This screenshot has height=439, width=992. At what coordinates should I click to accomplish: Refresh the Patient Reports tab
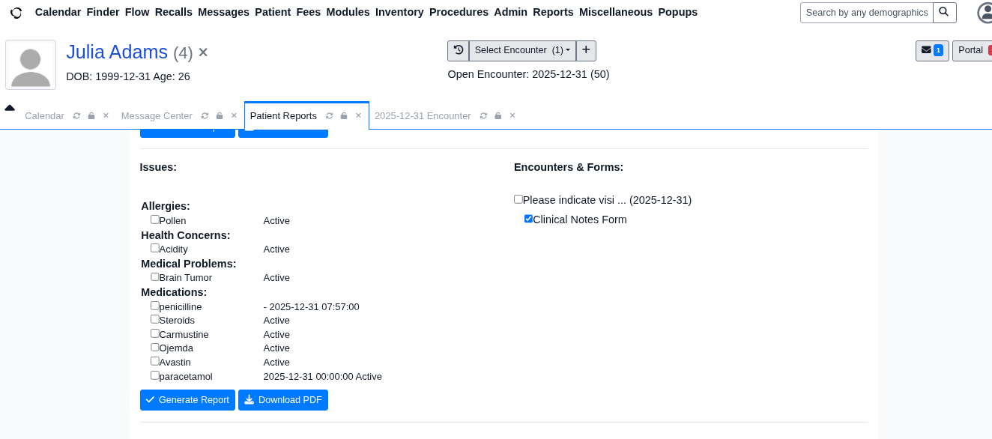pyautogui.click(x=329, y=116)
